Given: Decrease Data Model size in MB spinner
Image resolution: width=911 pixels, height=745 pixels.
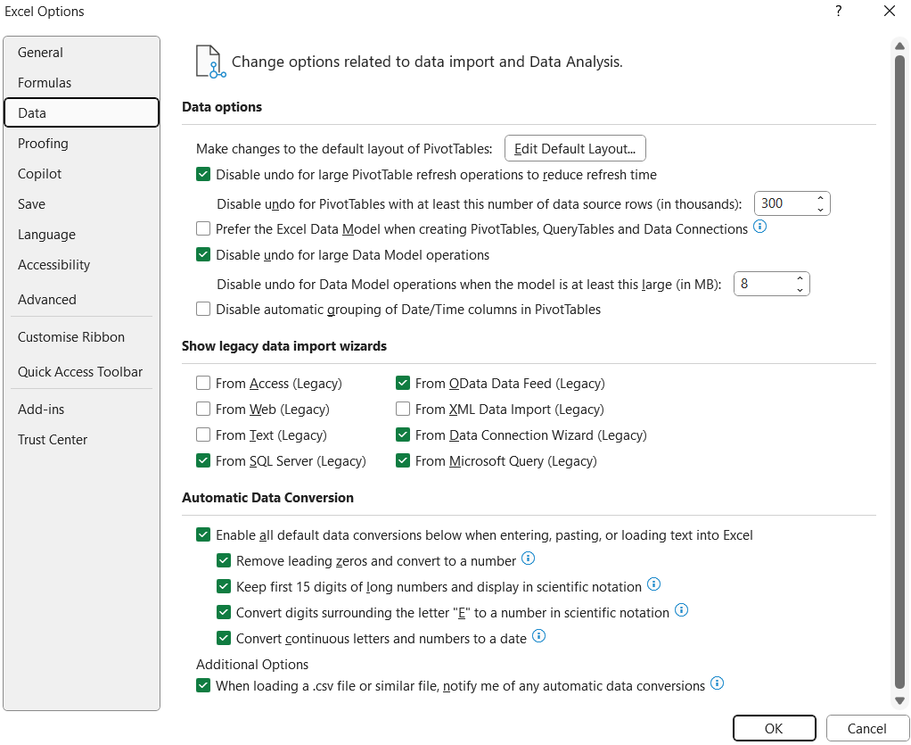Looking at the screenshot, I should click(800, 290).
